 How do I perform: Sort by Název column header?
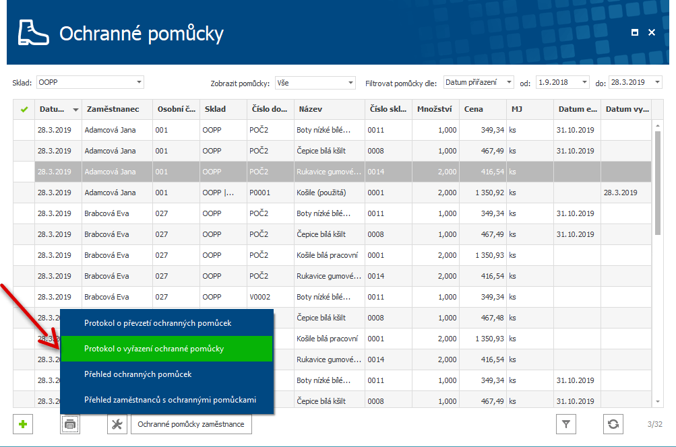point(330,109)
